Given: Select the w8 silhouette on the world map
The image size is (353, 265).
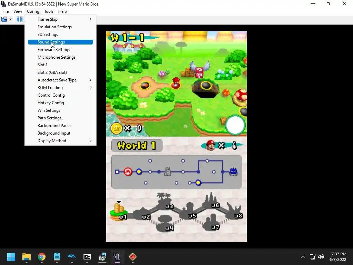Looking at the screenshot, I should (234, 211).
